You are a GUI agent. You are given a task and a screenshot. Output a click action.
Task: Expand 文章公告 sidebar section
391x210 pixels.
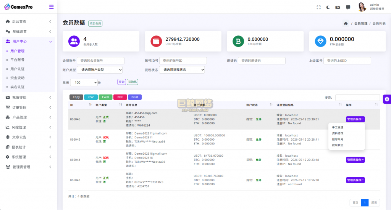(x=28, y=137)
